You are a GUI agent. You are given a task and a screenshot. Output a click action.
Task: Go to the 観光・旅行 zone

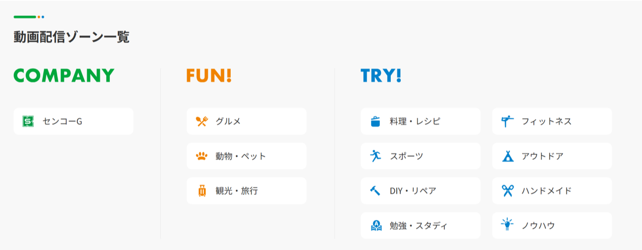[x=246, y=191]
